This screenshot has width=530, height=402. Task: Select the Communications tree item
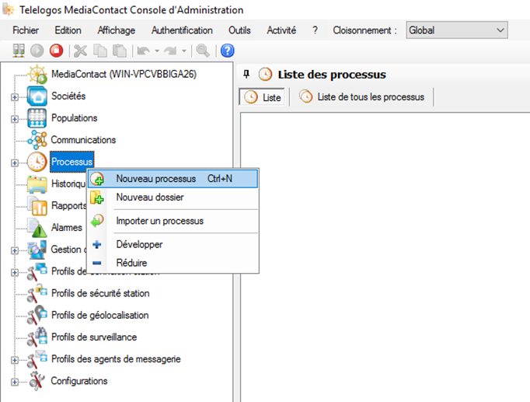[x=83, y=140]
